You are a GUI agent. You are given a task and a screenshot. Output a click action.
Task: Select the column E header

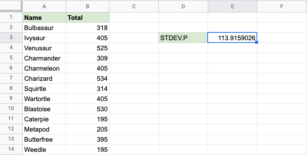coord(232,7)
